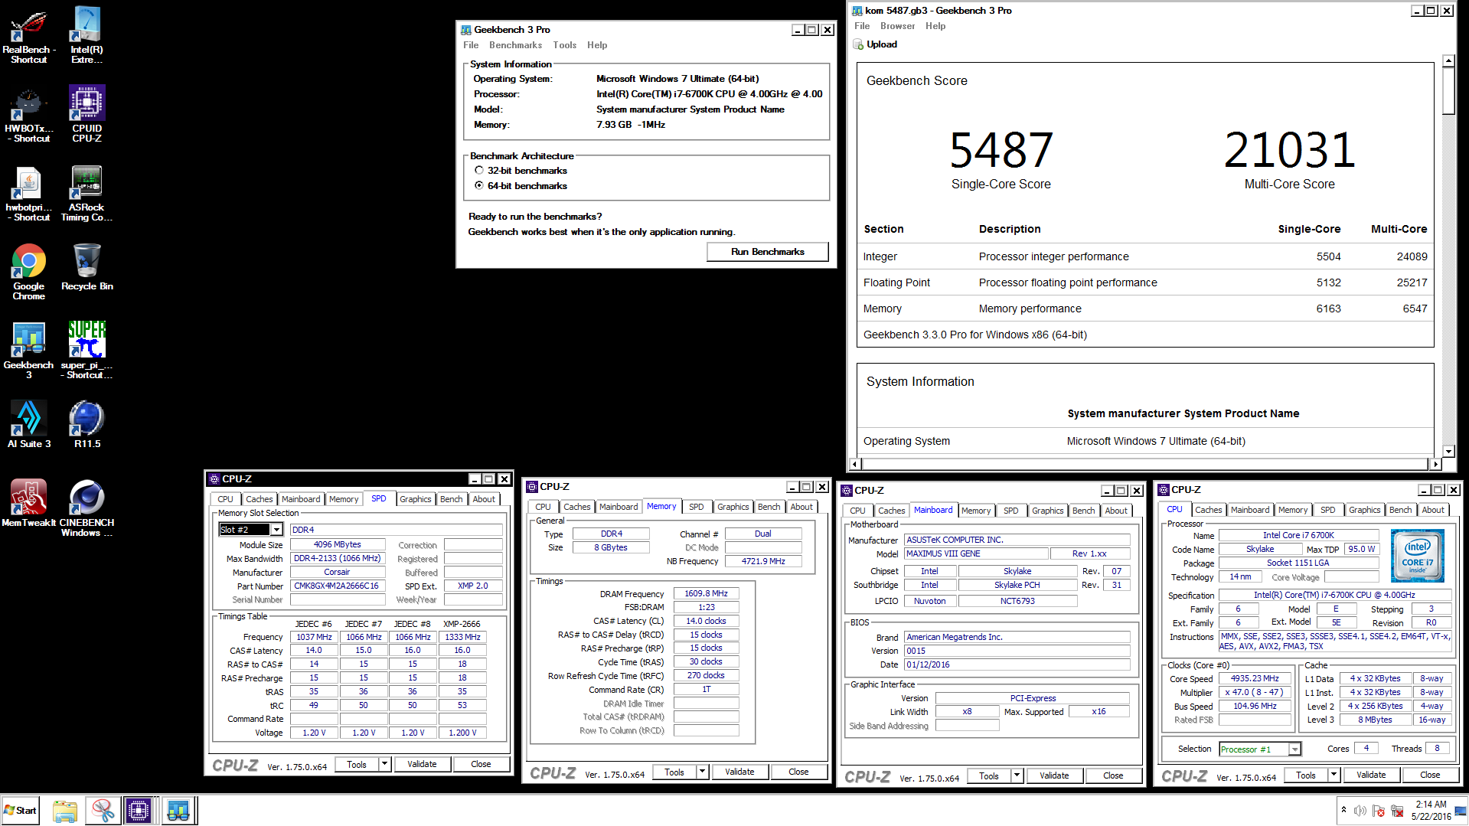
Task: Open HWBOTx shortcut desktop icon
Action: [29, 115]
